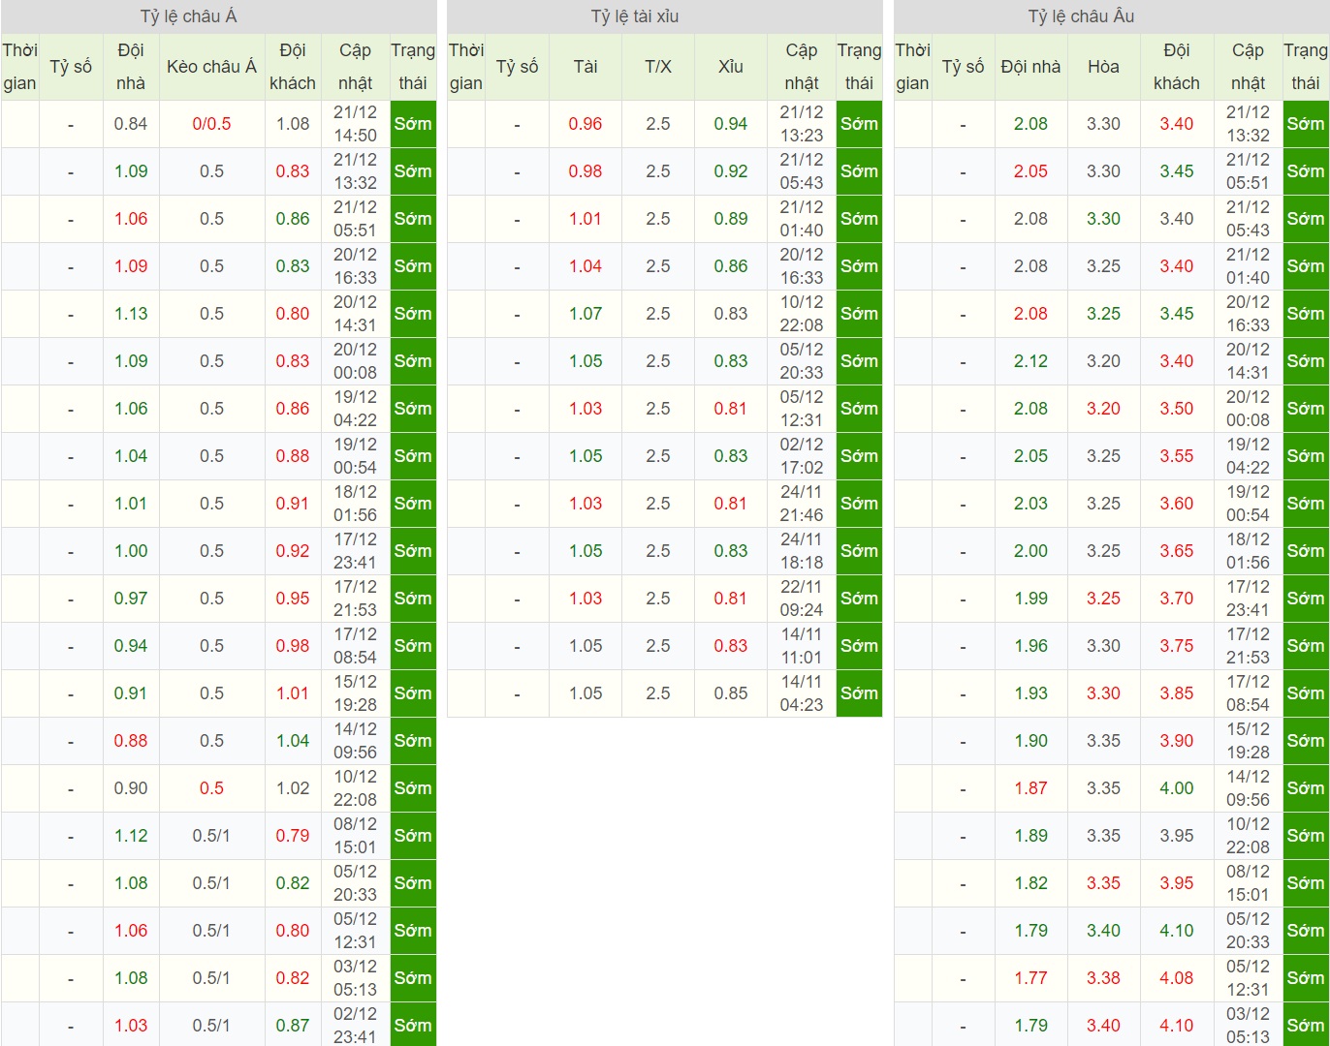This screenshot has width=1330, height=1046.
Task: Select the 'Xỉu' column header
Action: coord(731,67)
